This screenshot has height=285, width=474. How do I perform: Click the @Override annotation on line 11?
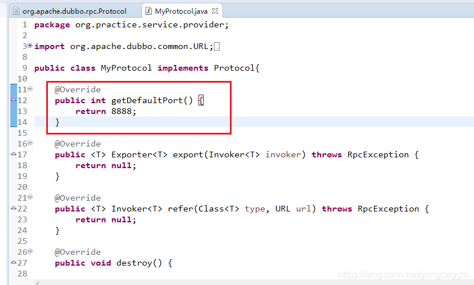[x=78, y=89]
